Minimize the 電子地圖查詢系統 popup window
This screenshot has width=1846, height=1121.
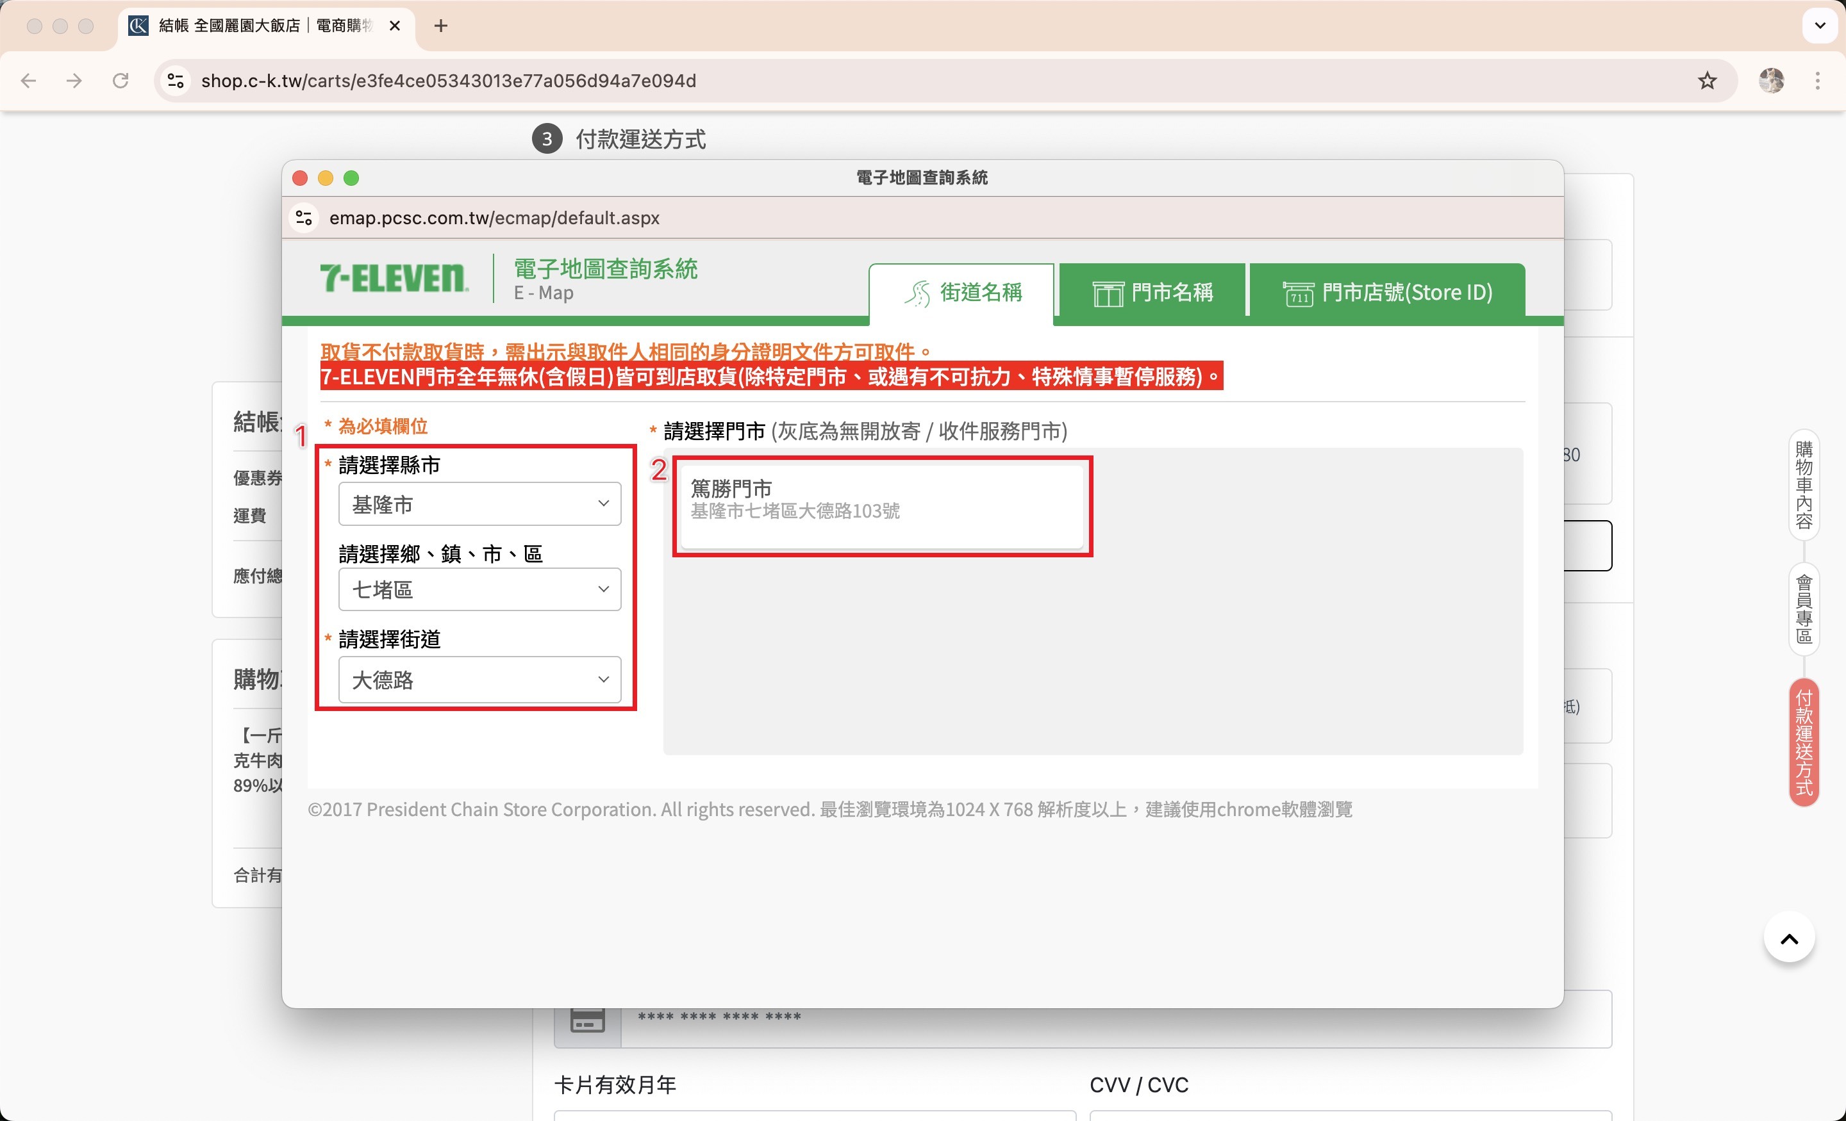click(x=326, y=178)
